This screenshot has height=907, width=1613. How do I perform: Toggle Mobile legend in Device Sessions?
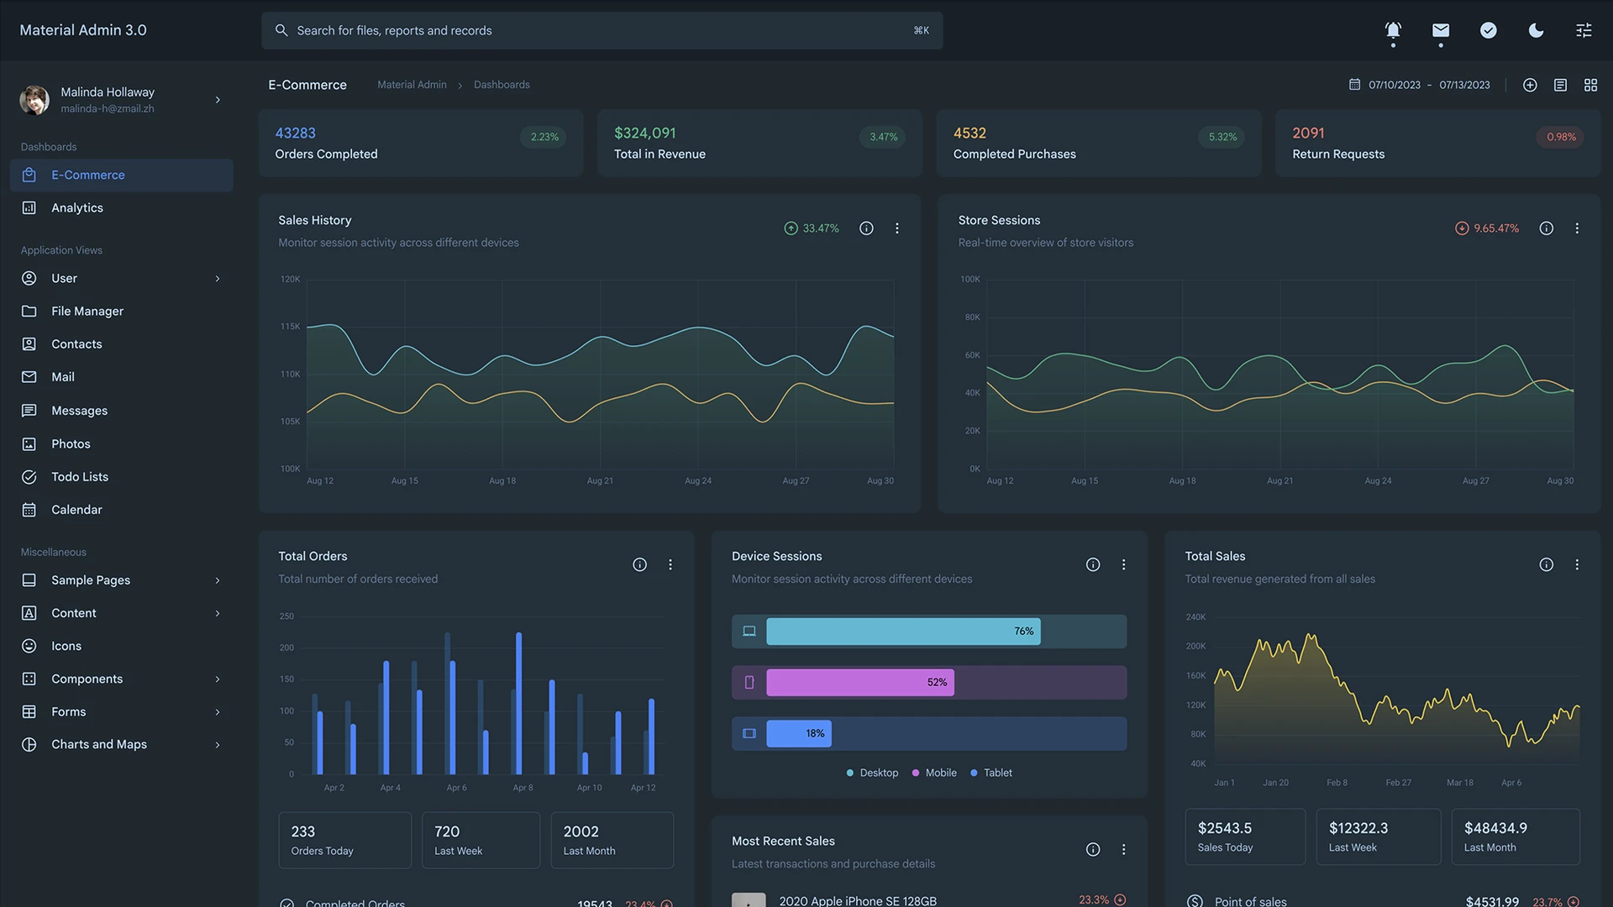click(934, 773)
